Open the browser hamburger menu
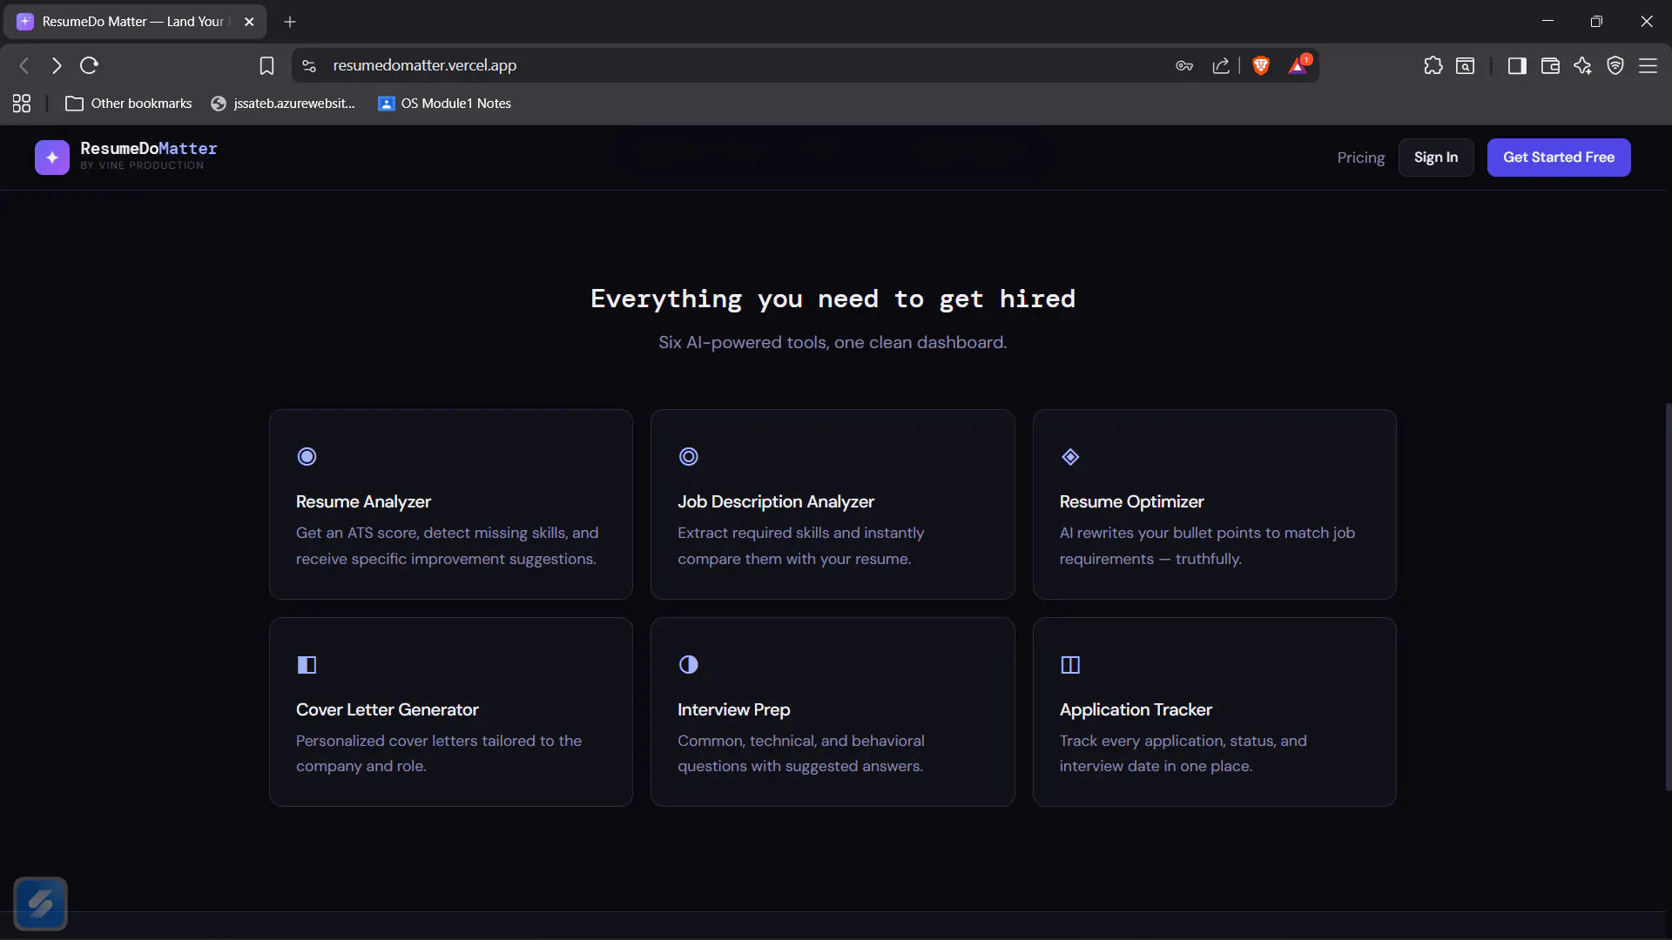 coord(1648,65)
